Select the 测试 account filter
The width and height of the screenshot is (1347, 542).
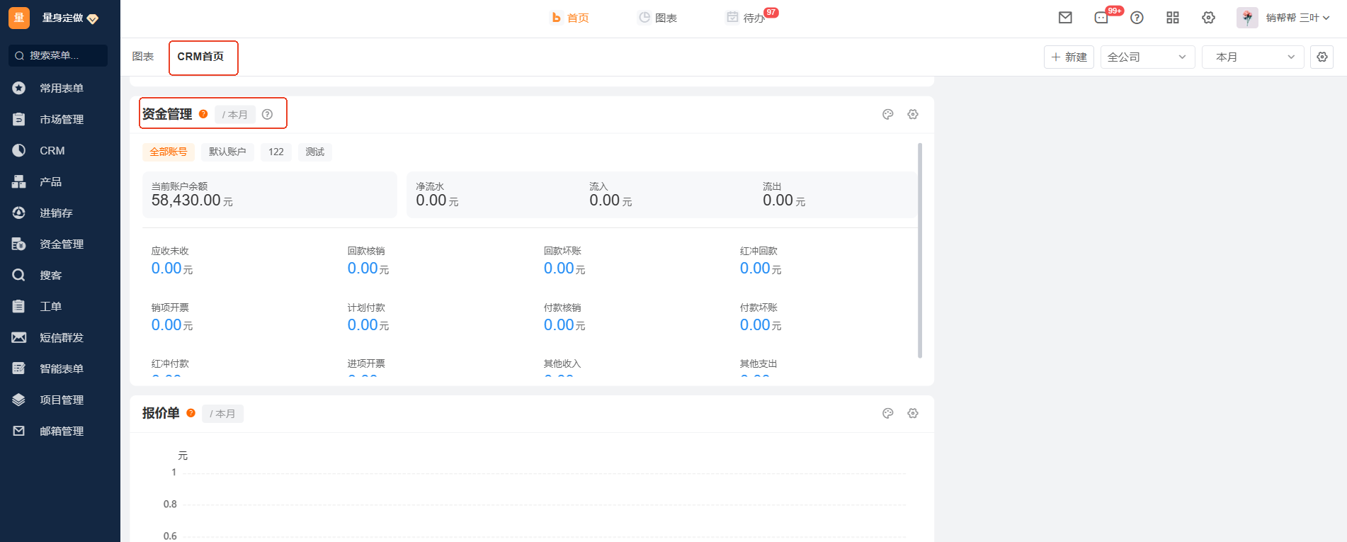tap(314, 152)
